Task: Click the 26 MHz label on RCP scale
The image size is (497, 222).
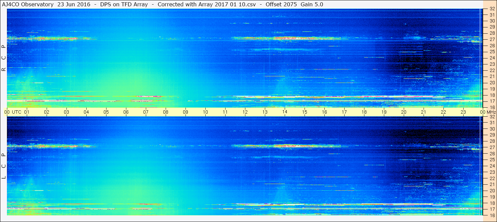Action: pos(492,45)
